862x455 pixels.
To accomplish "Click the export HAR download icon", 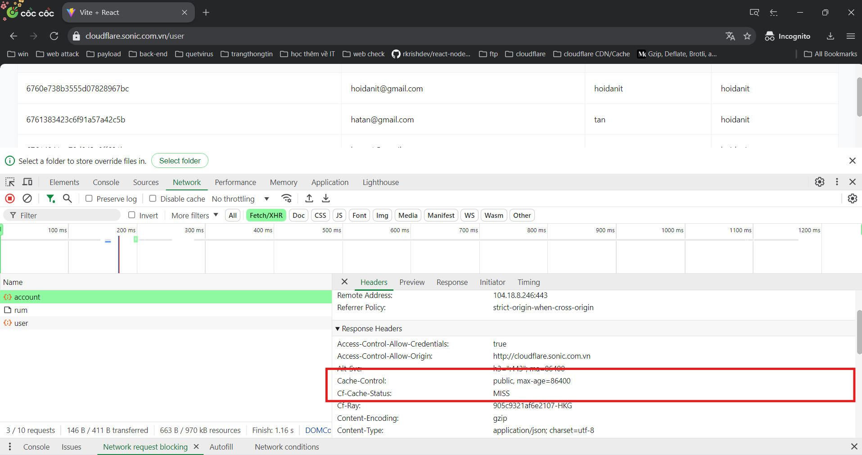I will pyautogui.click(x=326, y=198).
